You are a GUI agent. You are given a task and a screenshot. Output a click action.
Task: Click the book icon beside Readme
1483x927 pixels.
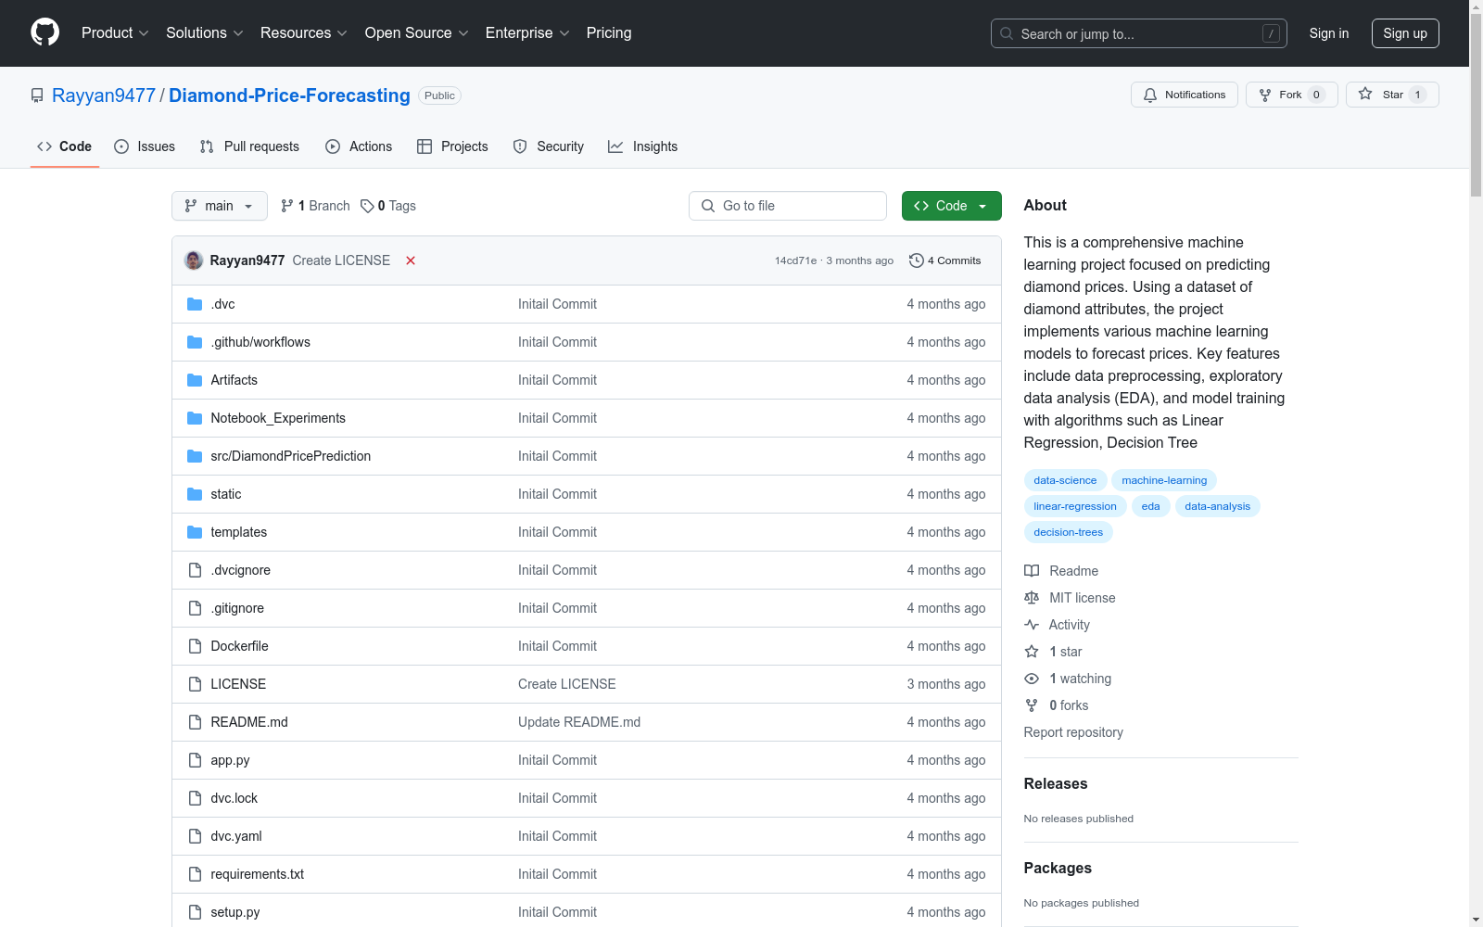(x=1032, y=571)
